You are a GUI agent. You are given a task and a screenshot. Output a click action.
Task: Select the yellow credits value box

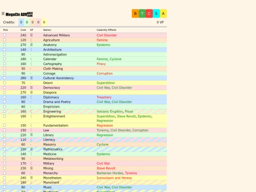click(44, 22)
